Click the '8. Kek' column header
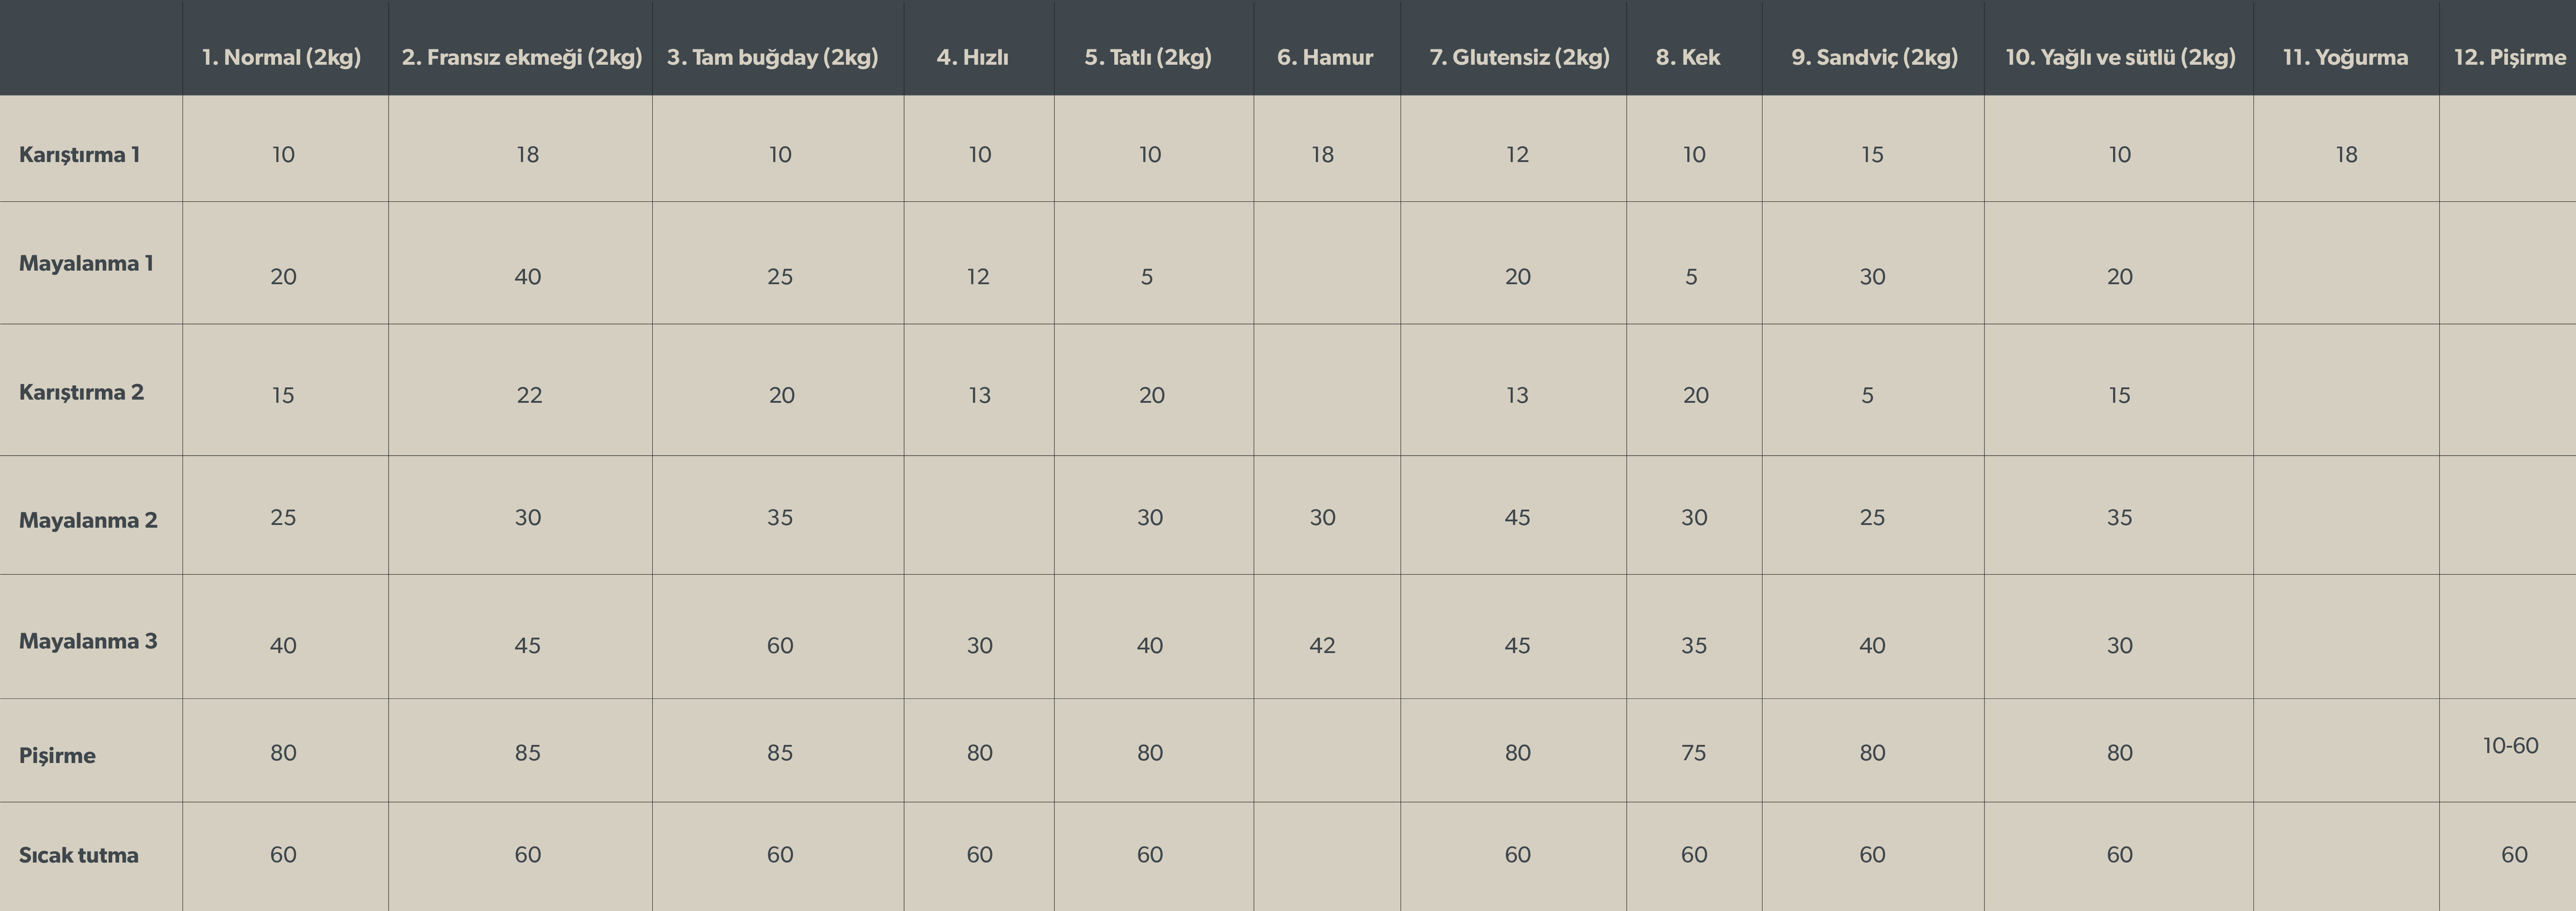 pyautogui.click(x=1688, y=57)
